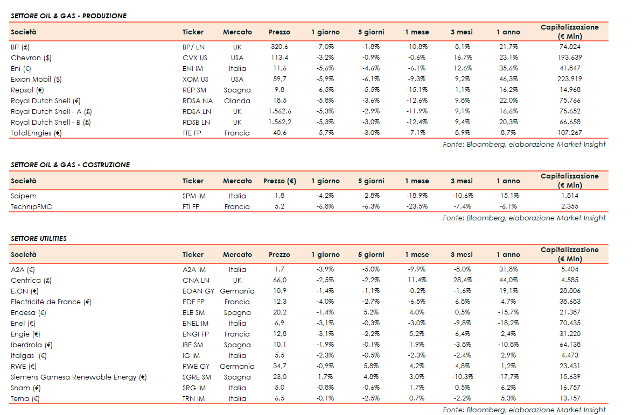The image size is (643, 415).
Task: Select Electricité de France (€) row label
Action: click(x=51, y=302)
